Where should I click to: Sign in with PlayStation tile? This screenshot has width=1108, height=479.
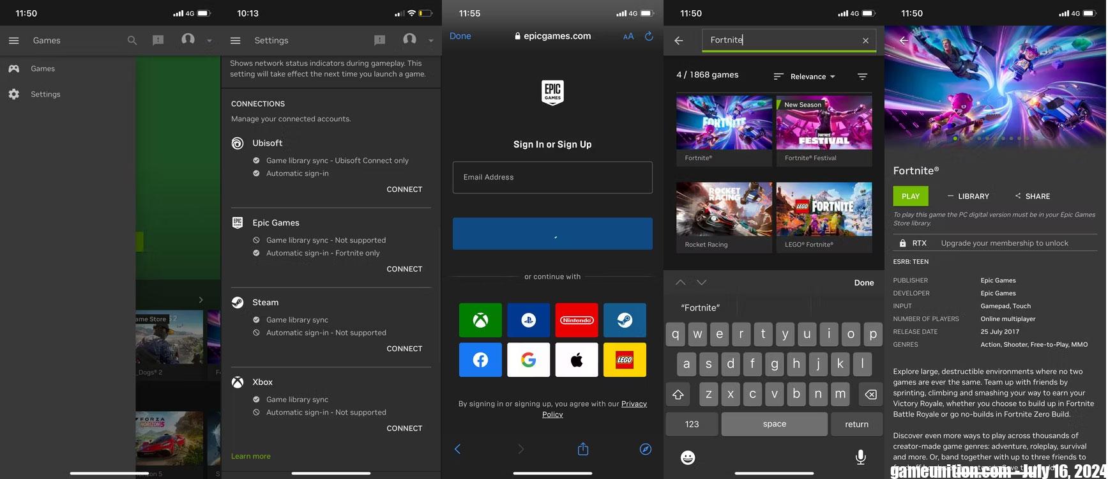coord(528,320)
